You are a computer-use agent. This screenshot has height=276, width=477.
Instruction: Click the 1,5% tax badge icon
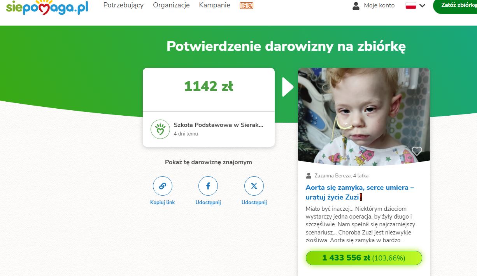(246, 5)
